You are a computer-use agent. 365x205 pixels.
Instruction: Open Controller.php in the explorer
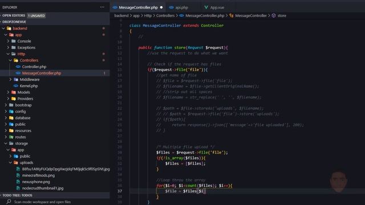pos(34,67)
